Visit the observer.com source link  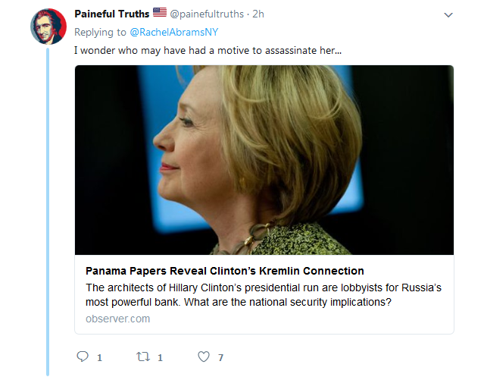[117, 319]
